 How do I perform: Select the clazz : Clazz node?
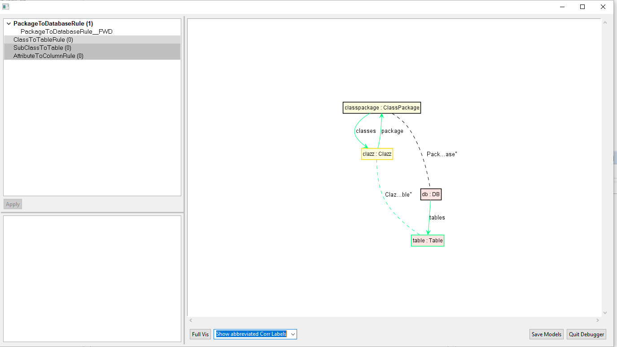coord(377,154)
